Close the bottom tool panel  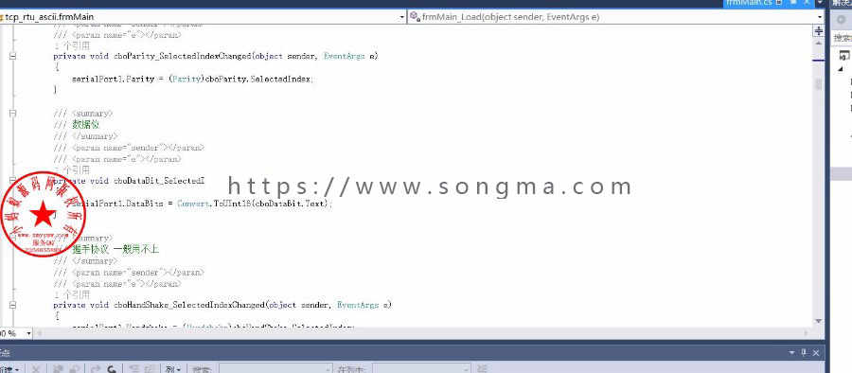pos(816,352)
